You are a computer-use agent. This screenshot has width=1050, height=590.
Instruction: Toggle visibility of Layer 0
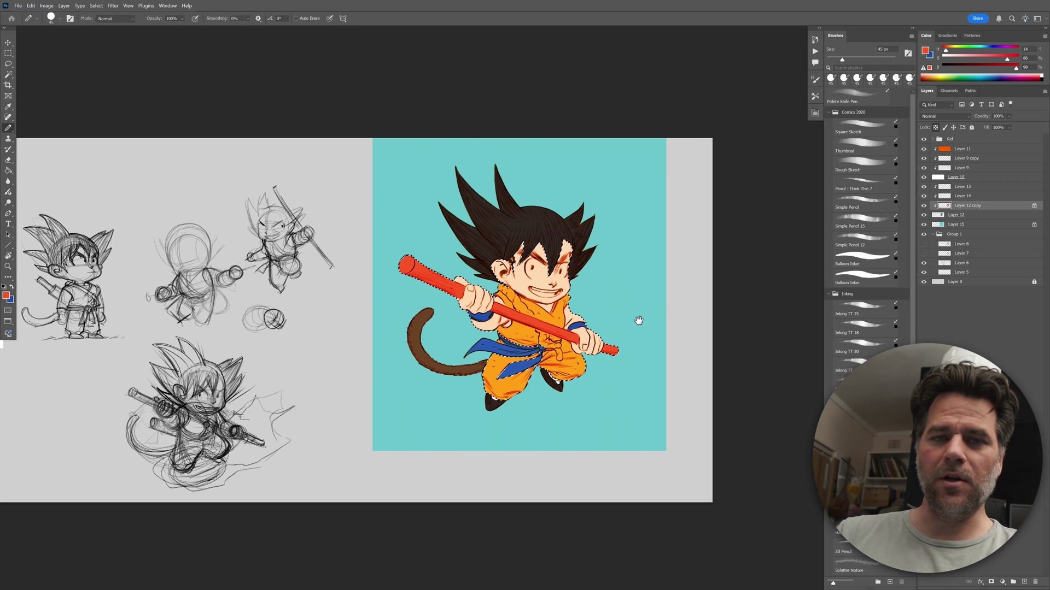924,282
